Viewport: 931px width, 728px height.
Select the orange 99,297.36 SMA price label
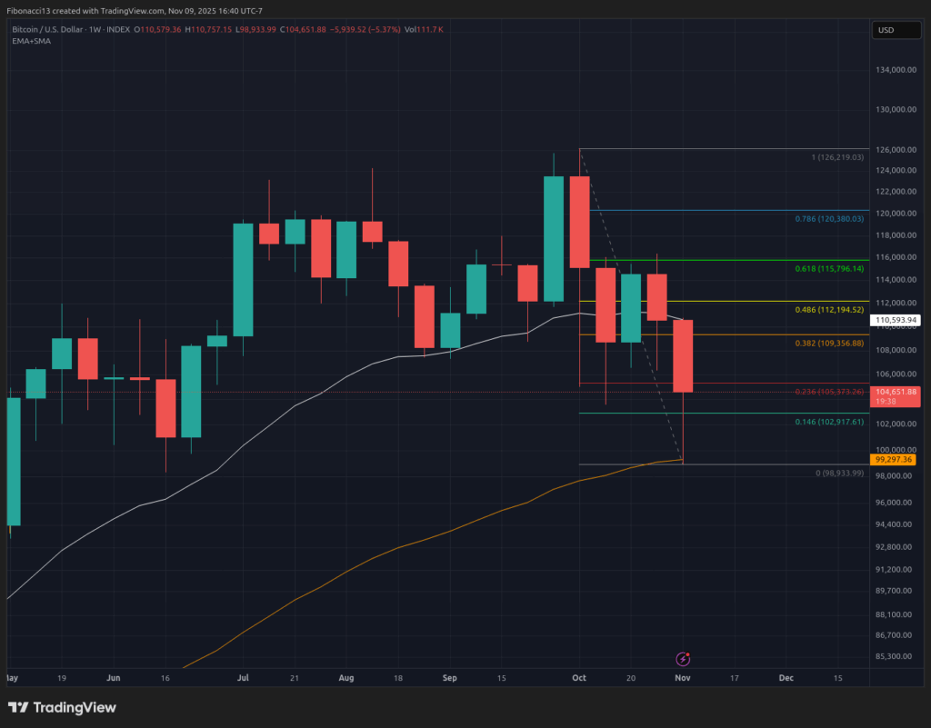click(895, 460)
